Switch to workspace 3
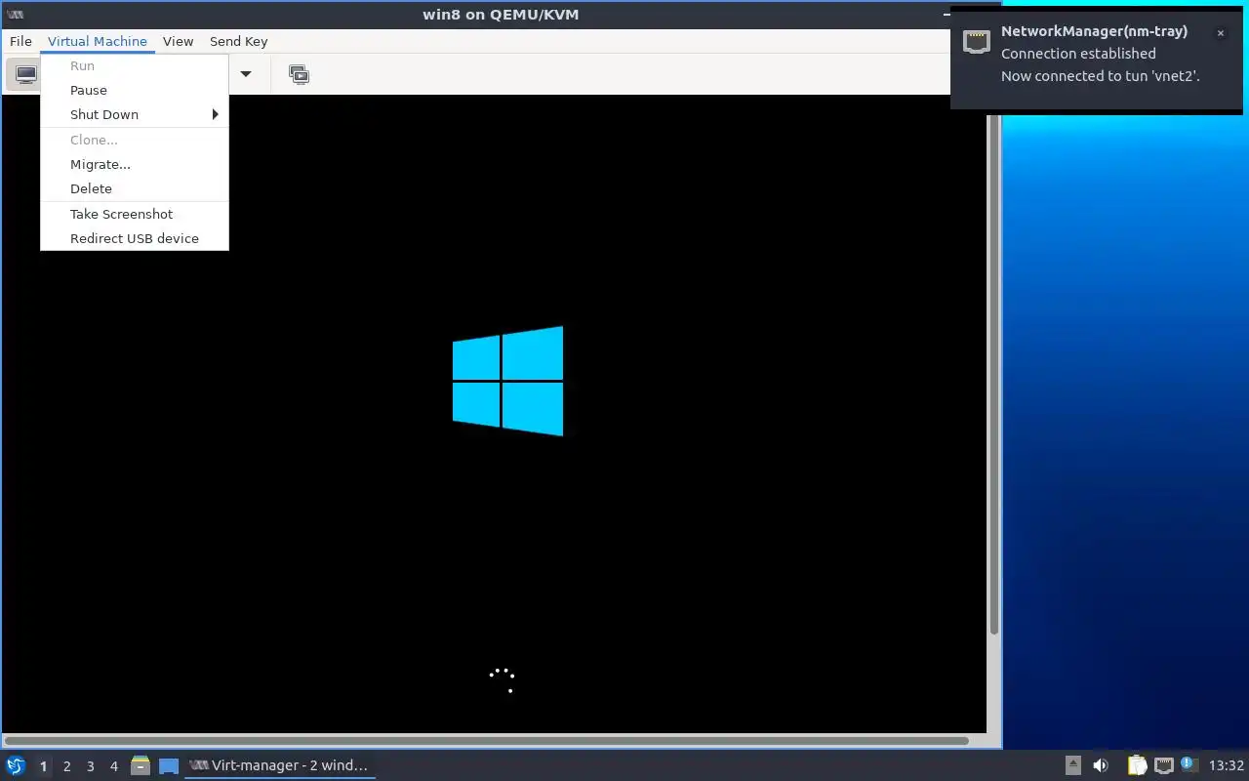Screen dimensions: 1249x781 (90, 766)
